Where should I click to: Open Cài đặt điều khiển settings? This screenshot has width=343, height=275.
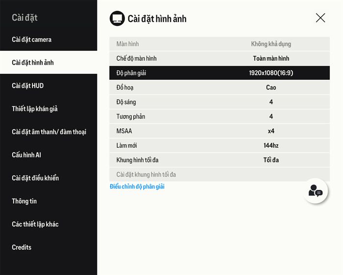(x=35, y=178)
